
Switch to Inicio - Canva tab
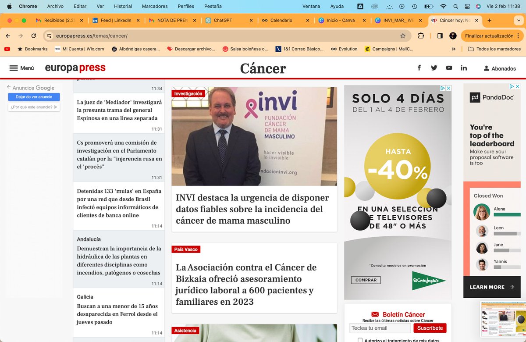[x=342, y=20]
